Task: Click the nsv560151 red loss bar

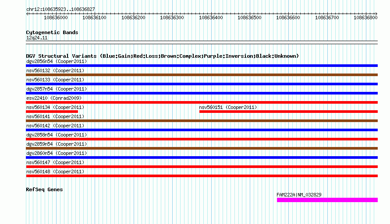Action: tap(288, 112)
